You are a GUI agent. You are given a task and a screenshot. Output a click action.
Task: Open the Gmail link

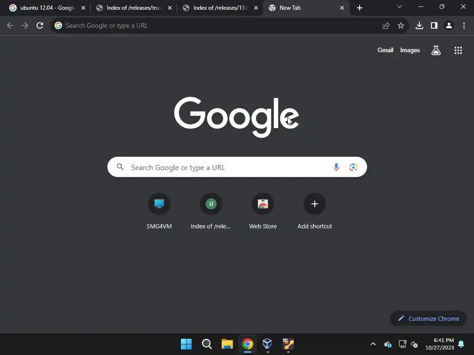click(386, 50)
